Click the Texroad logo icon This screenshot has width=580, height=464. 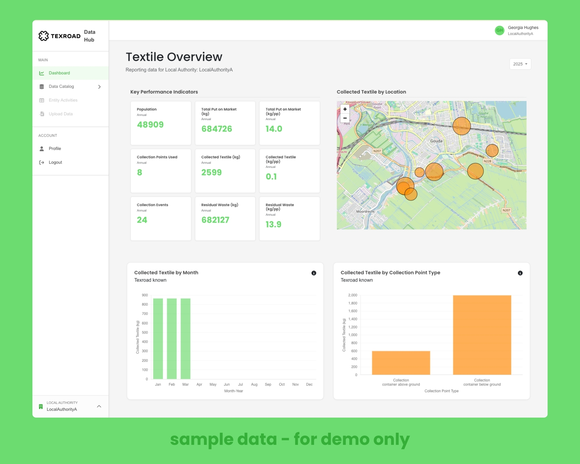click(x=43, y=36)
